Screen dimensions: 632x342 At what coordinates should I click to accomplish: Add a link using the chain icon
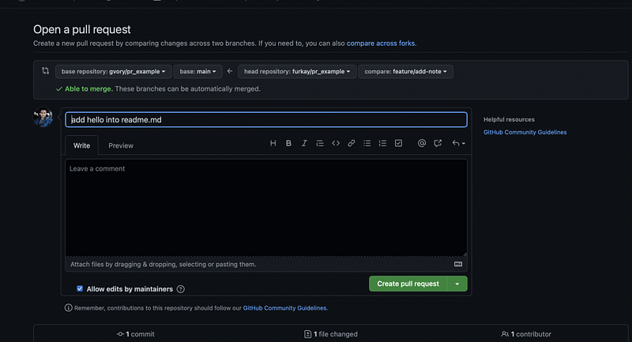point(352,144)
